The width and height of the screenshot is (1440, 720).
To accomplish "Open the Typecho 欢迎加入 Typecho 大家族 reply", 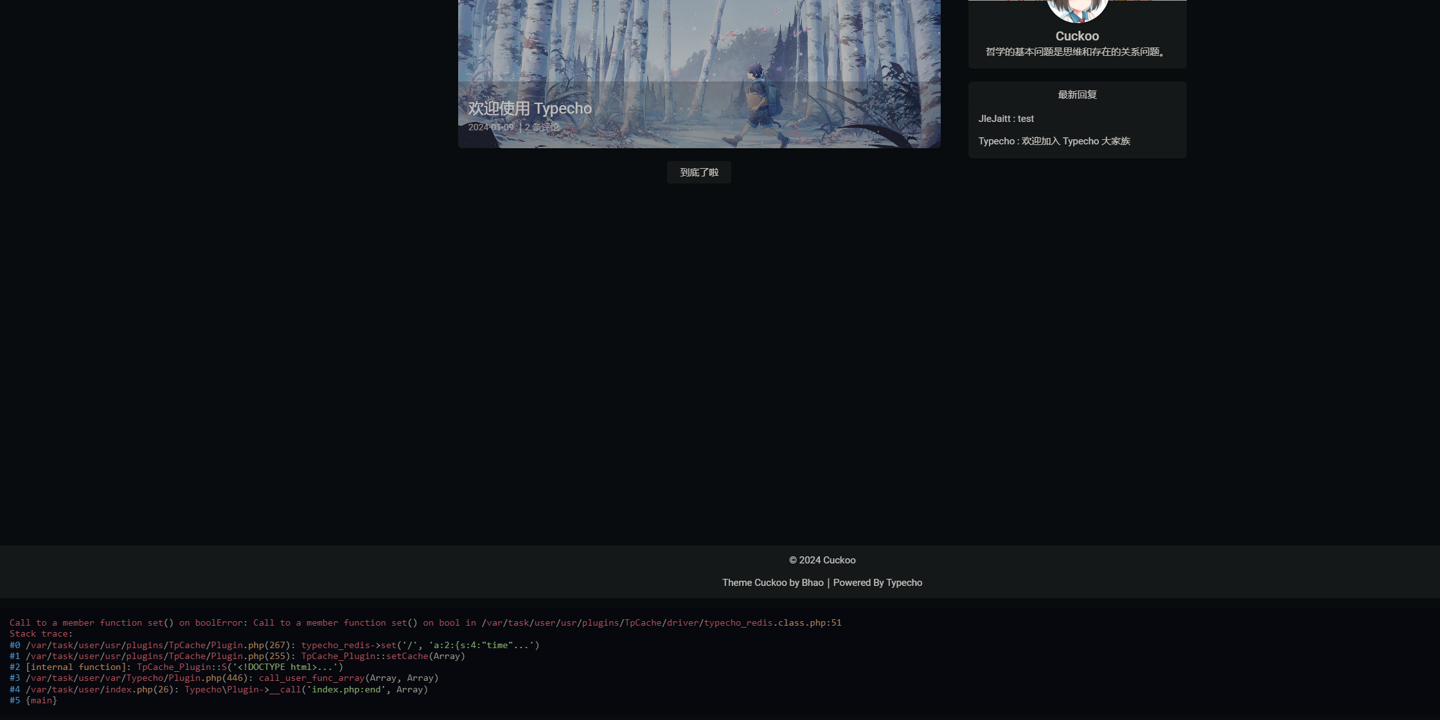I will (x=1054, y=141).
